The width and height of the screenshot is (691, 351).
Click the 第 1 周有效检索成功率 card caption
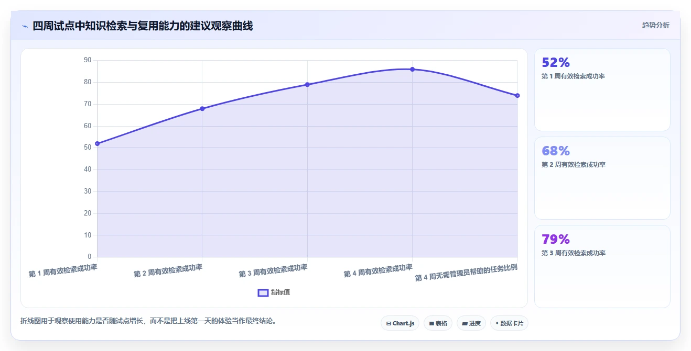pos(574,76)
